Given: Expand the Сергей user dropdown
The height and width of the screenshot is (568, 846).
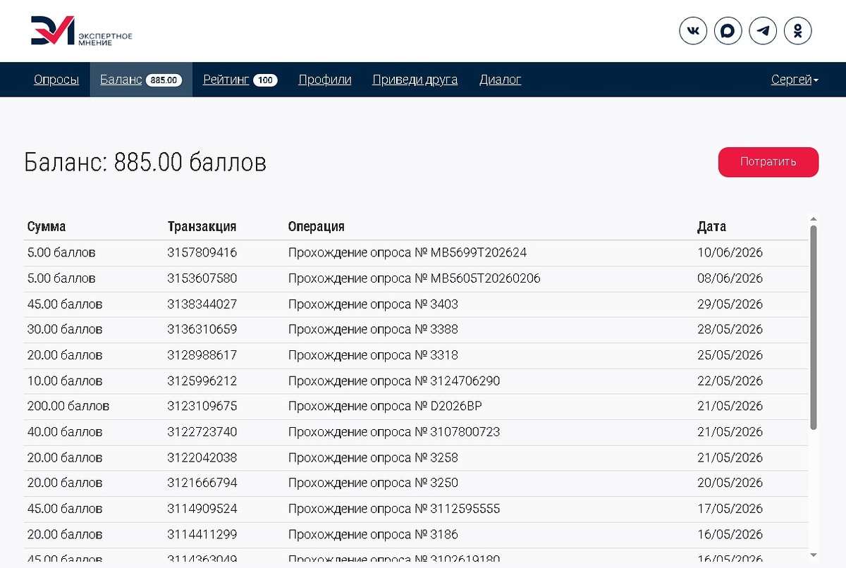Looking at the screenshot, I should pyautogui.click(x=795, y=80).
